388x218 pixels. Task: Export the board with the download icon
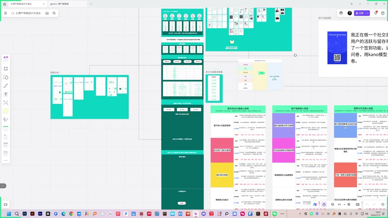47,13
